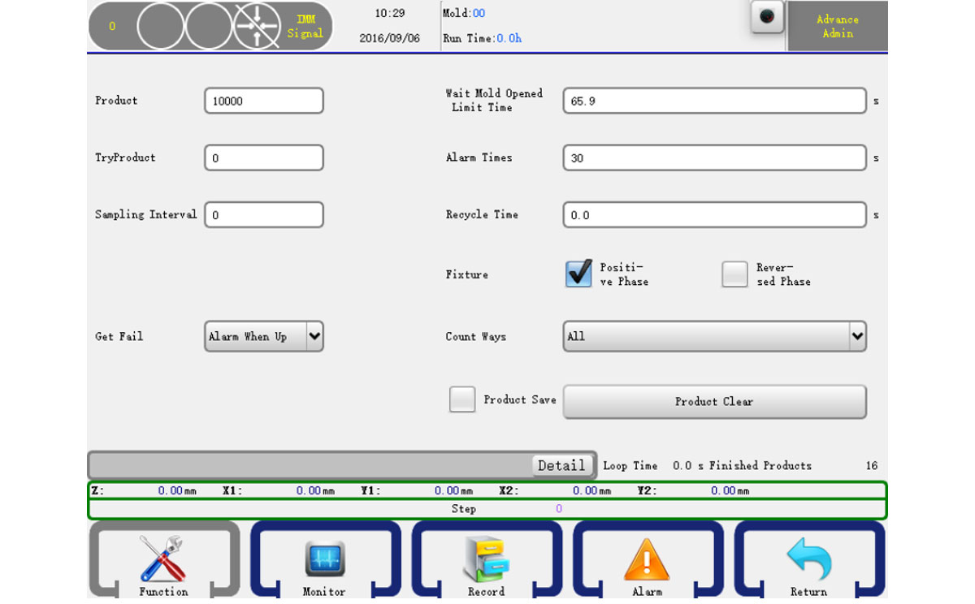Click the IMM Signal indicator
Image resolution: width=975 pixels, height=604 pixels.
(x=305, y=26)
